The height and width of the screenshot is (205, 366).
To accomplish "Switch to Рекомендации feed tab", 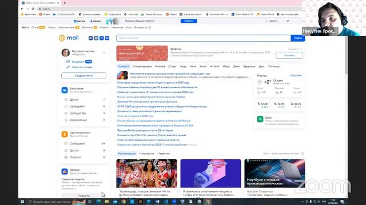I will click(x=127, y=154).
